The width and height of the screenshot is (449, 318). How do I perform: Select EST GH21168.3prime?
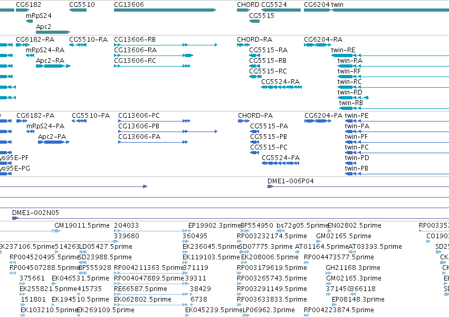(x=353, y=268)
